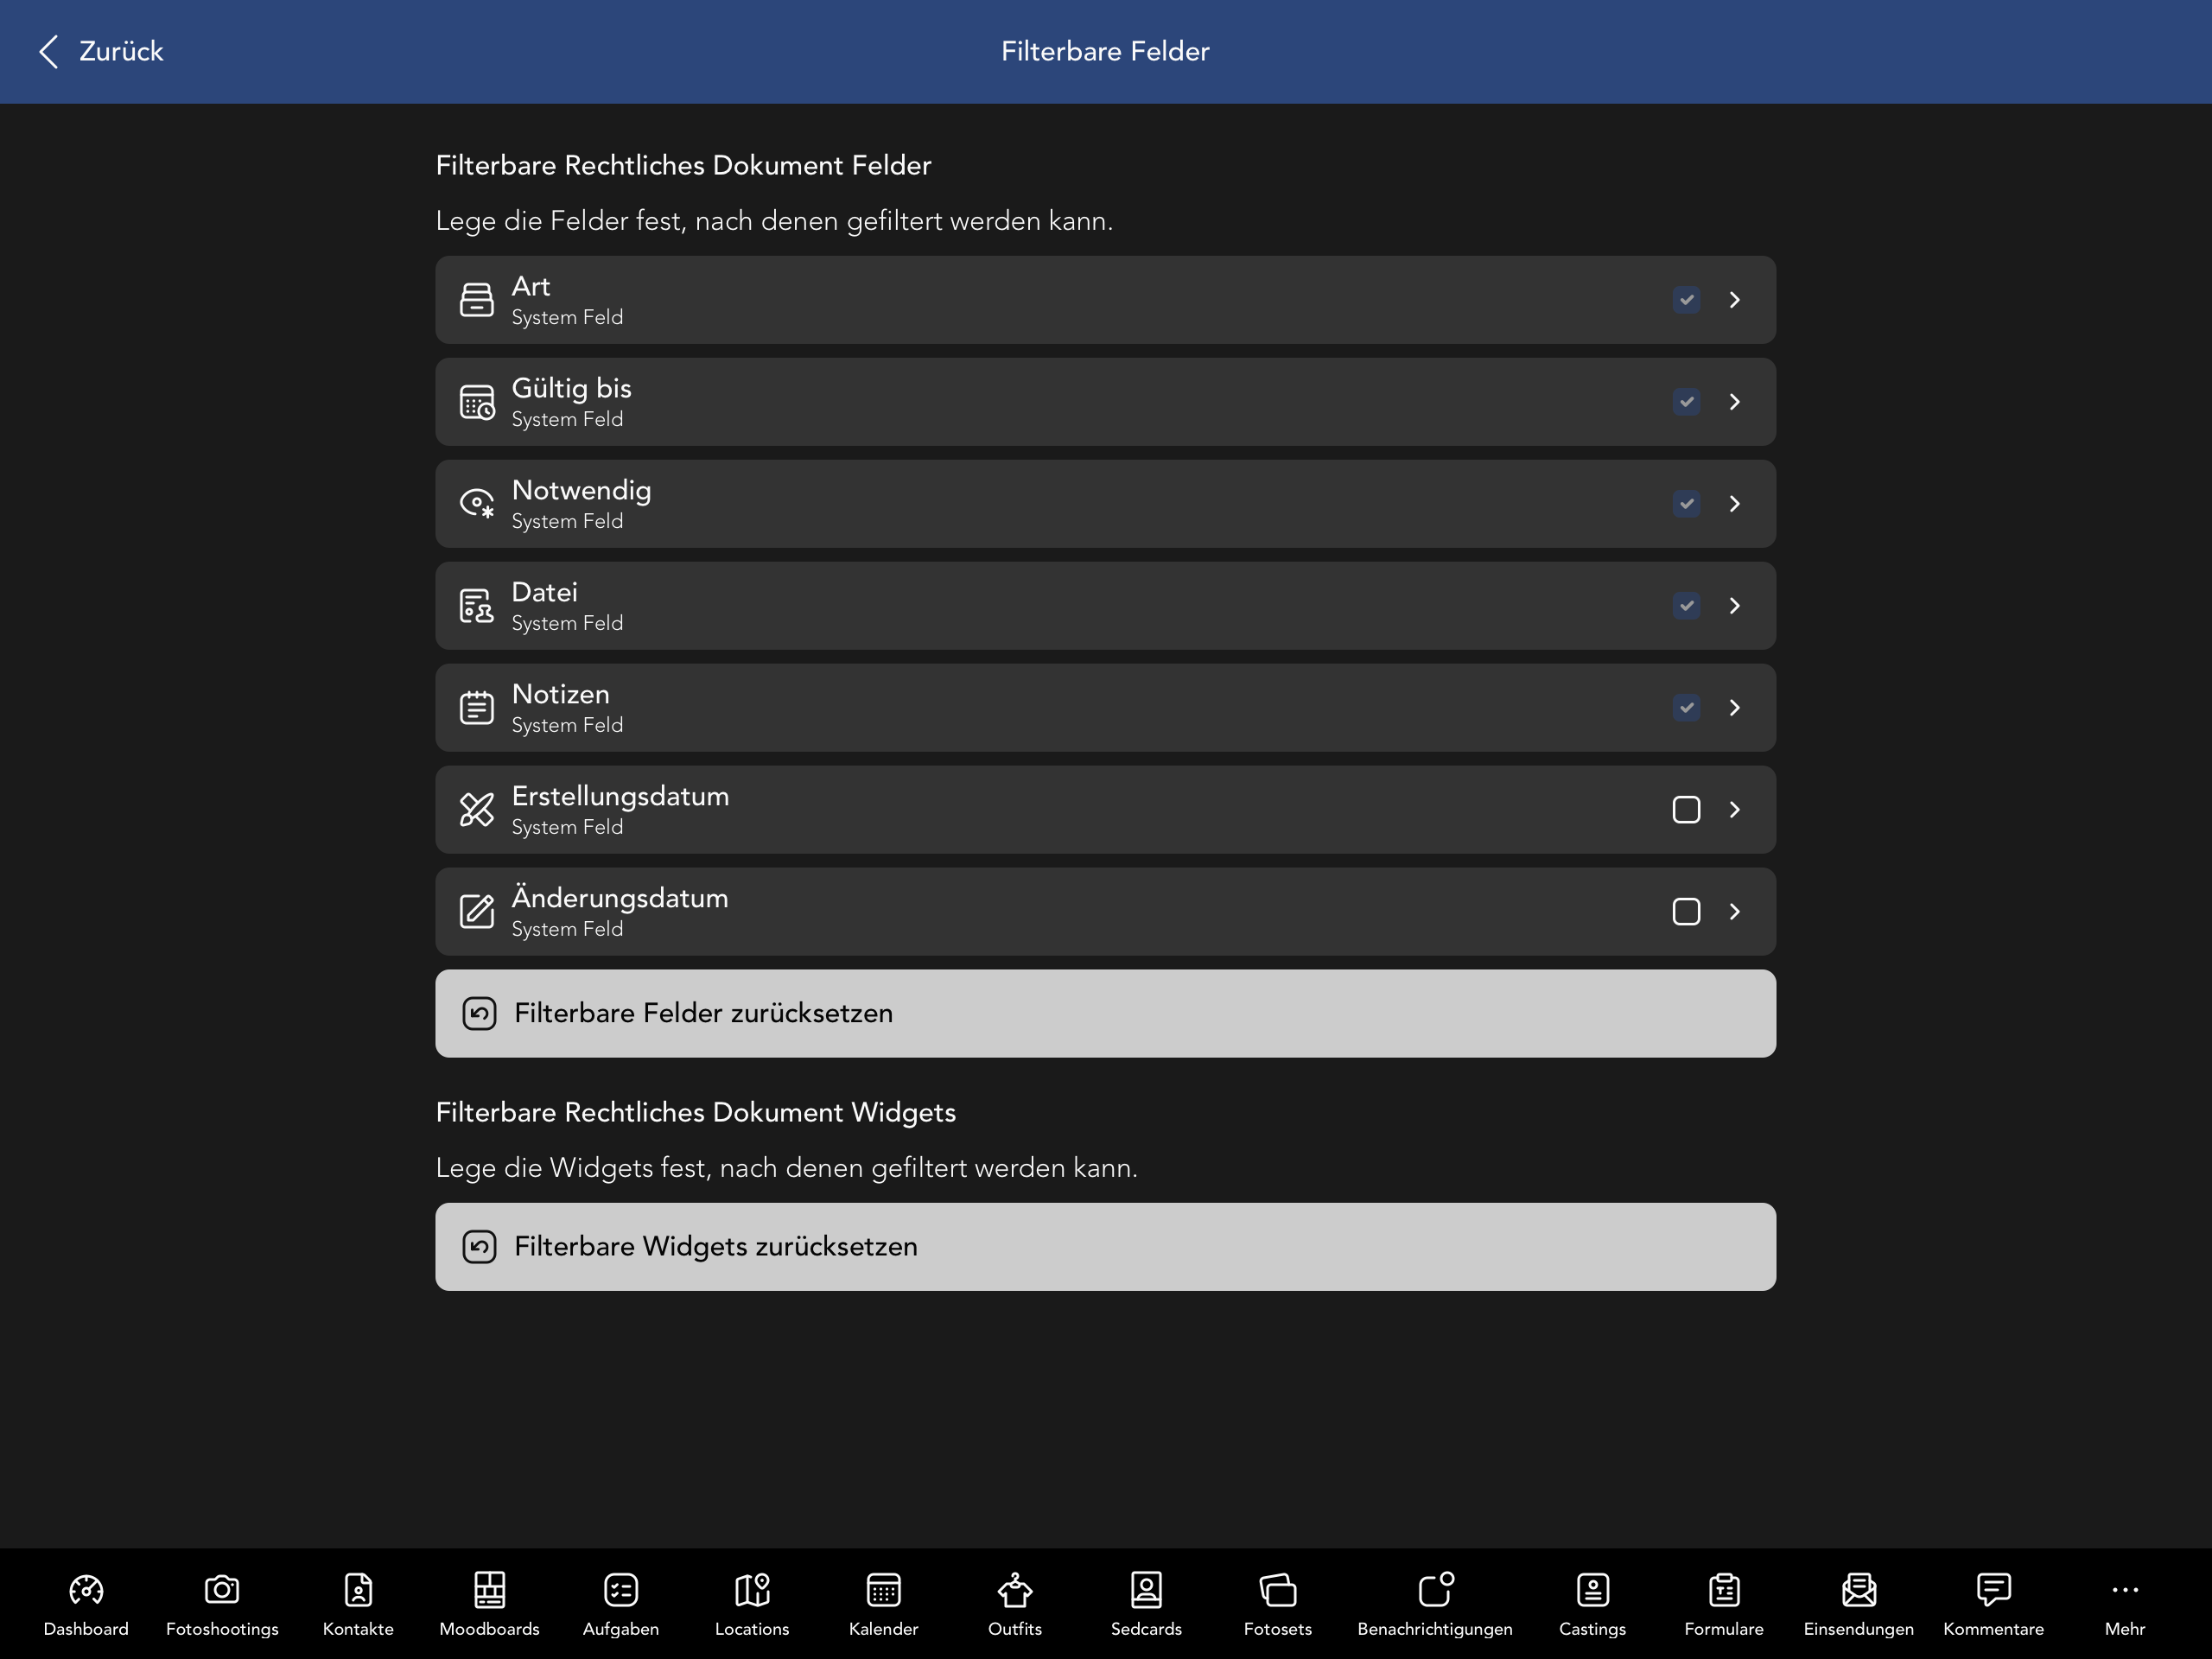This screenshot has height=1659, width=2212.
Task: Expand the Änderungsdatum field row
Action: tap(1735, 911)
